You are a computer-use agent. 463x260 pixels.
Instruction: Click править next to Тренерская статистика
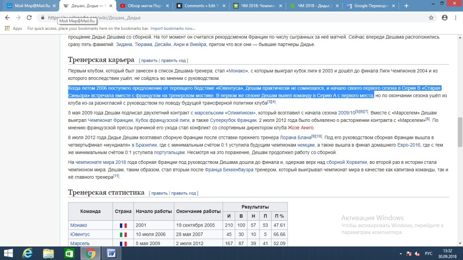[x=159, y=193]
